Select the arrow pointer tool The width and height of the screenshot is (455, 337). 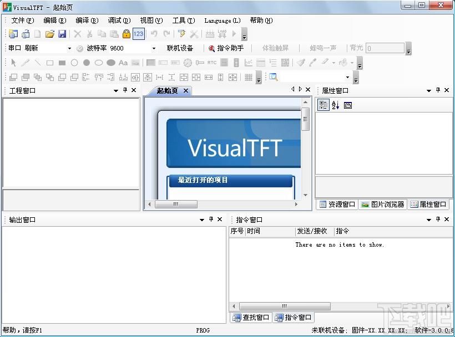pyautogui.click(x=13, y=63)
